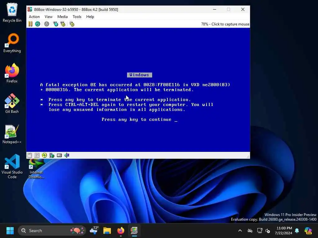The image size is (318, 238).
Task: Select the Firefox desktop shortcut
Action: 12,73
